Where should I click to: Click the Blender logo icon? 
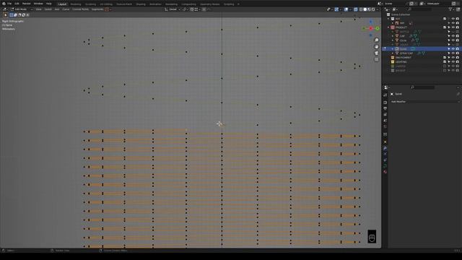coord(4,4)
